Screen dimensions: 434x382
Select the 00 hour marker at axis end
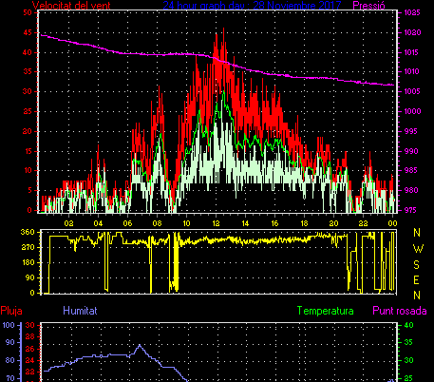392,223
